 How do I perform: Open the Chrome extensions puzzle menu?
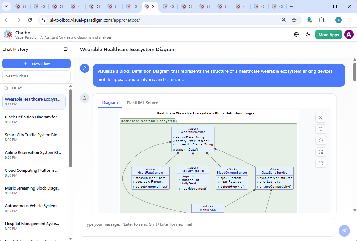pos(321,20)
